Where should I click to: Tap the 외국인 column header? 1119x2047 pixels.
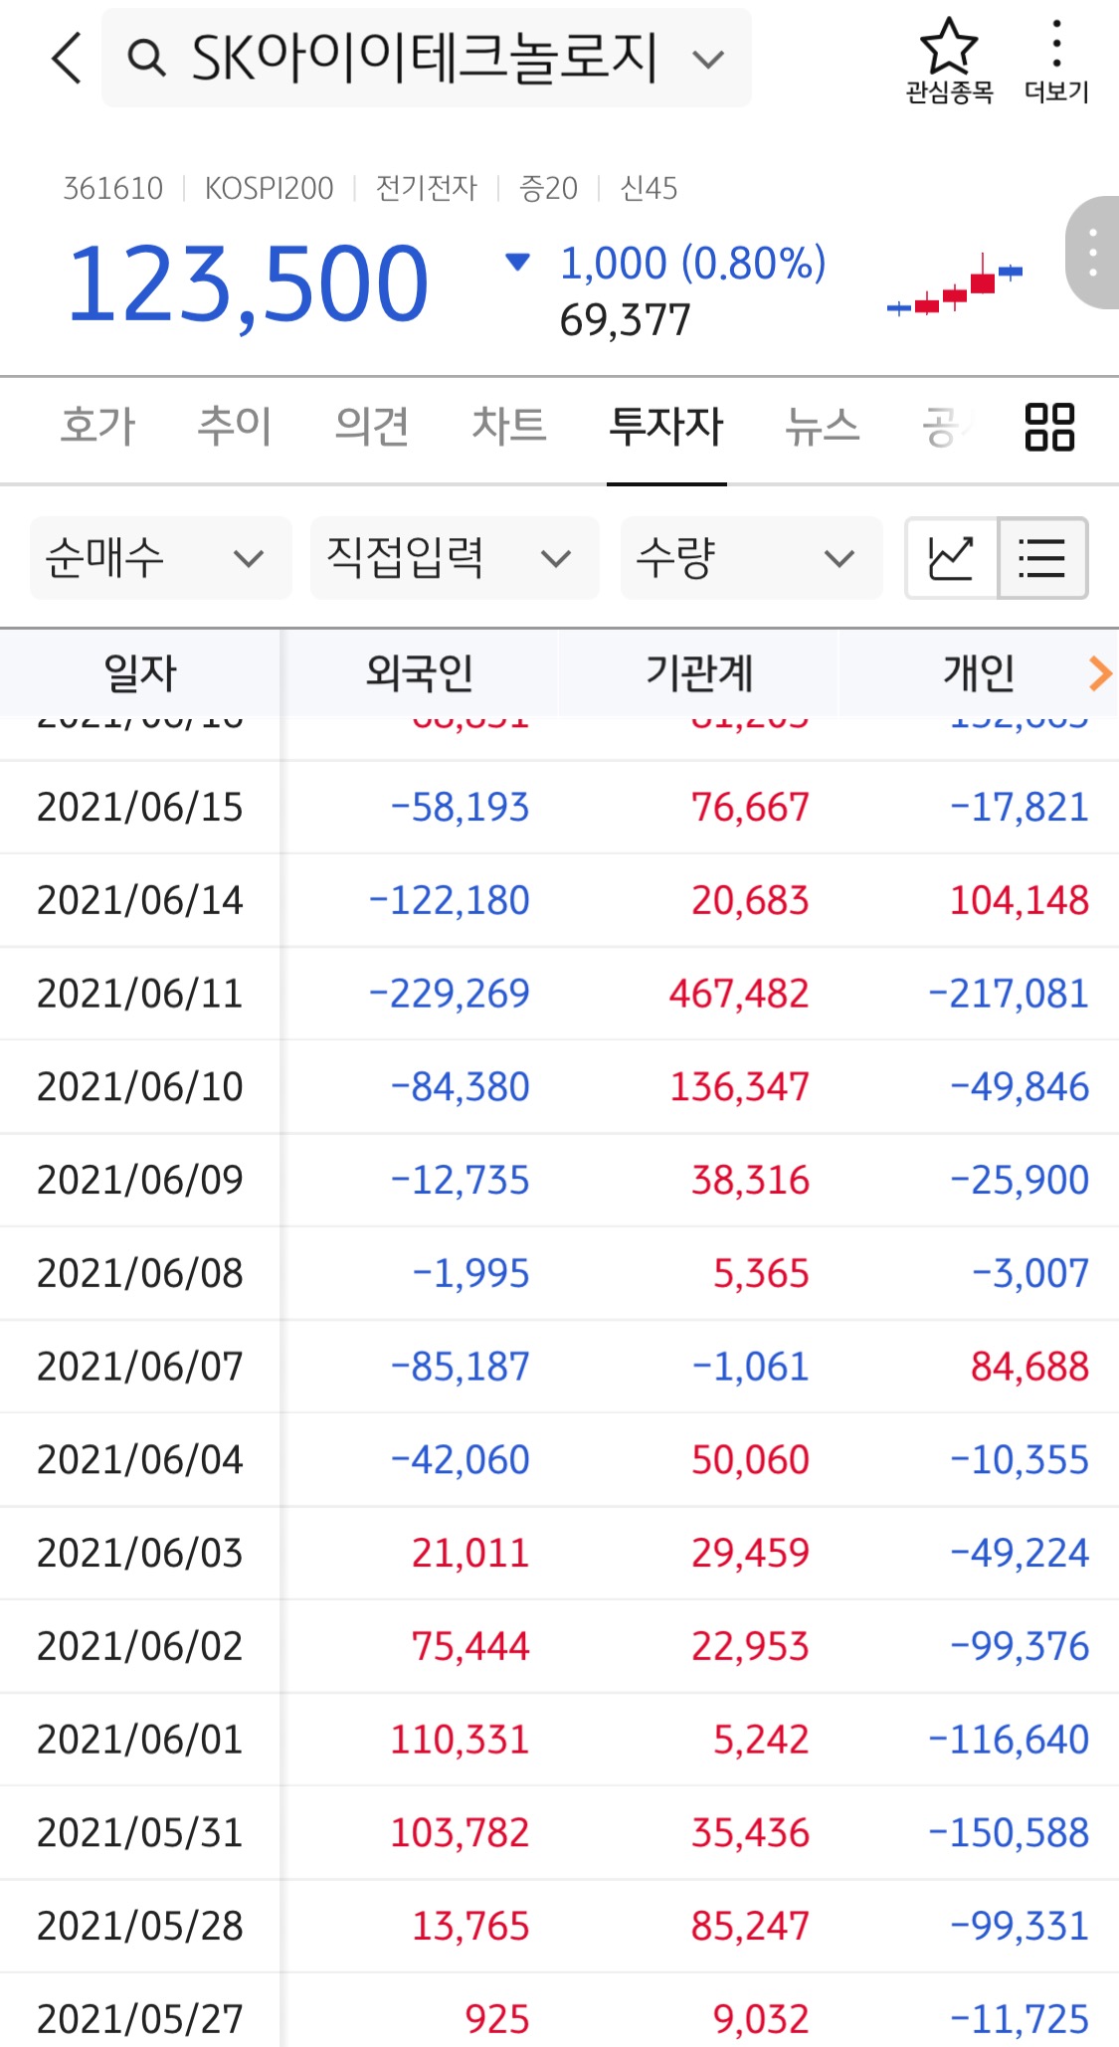click(419, 673)
